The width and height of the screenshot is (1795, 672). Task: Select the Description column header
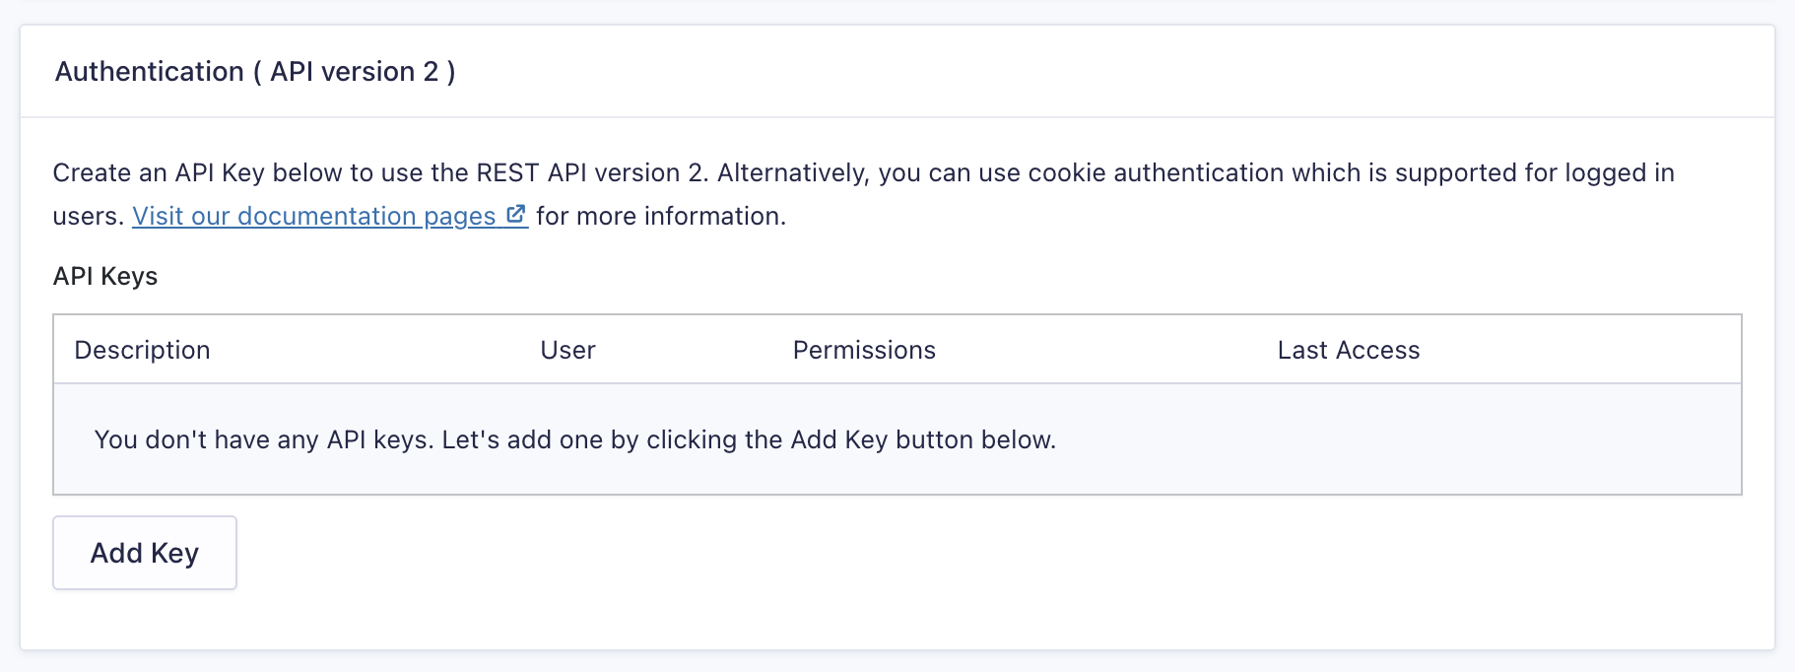tap(142, 350)
